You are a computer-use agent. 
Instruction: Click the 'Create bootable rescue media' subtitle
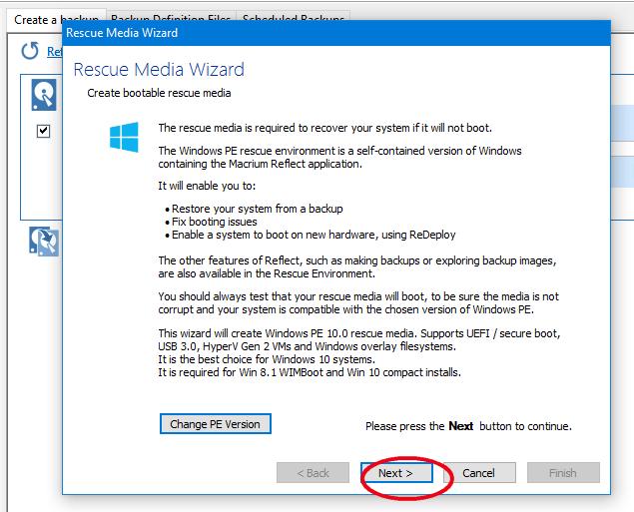coord(159,93)
